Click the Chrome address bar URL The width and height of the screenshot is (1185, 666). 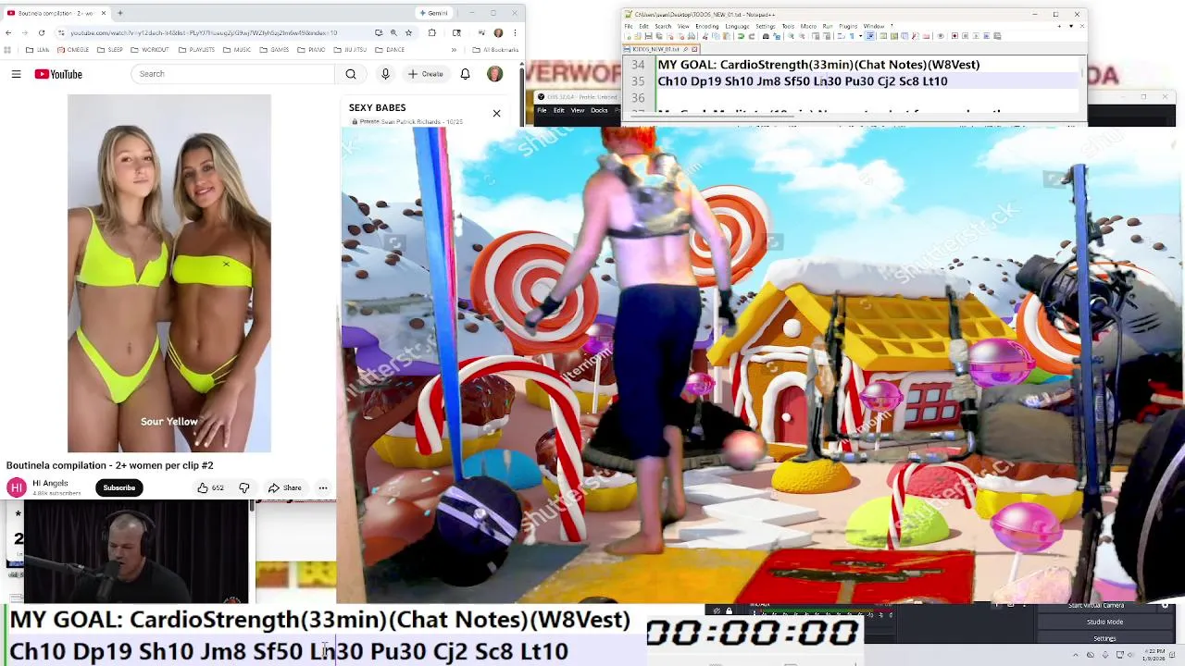[x=204, y=32]
